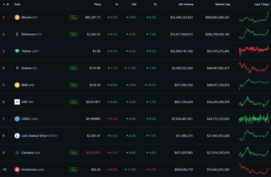Select the Tether USDT logo
The width and height of the screenshot is (271, 177).
16,51
